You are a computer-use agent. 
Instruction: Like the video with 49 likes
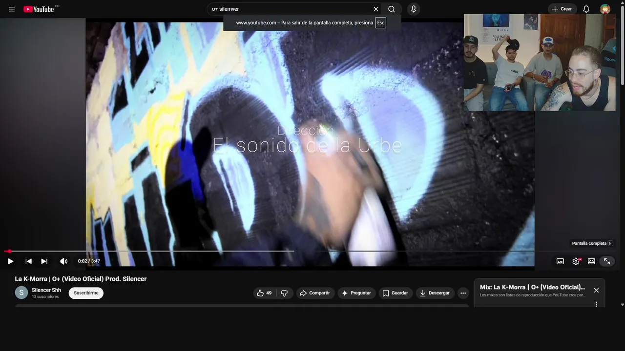coord(265,293)
